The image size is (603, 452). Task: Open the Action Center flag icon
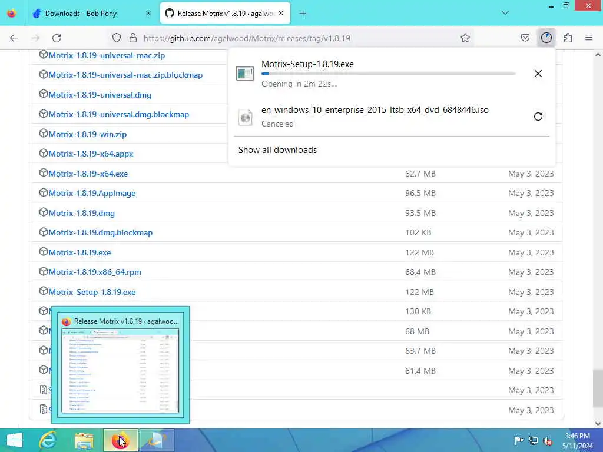click(x=519, y=440)
